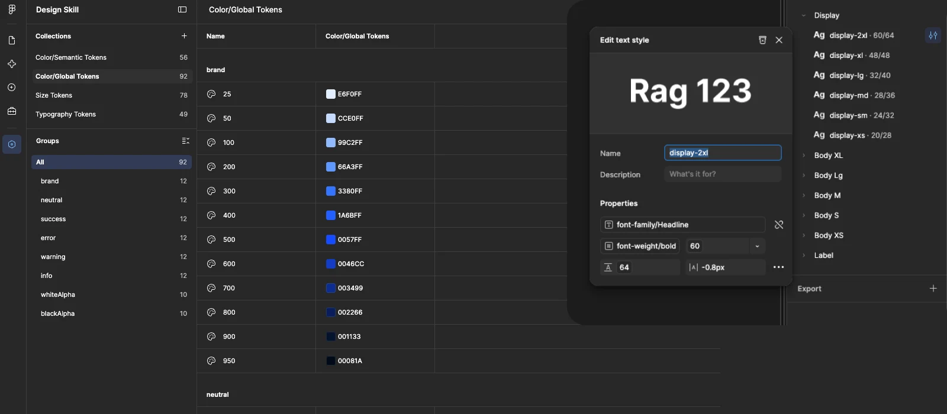Image resolution: width=947 pixels, height=414 pixels.
Task: Select Color/Semantic Tokens collection
Action: 111,57
